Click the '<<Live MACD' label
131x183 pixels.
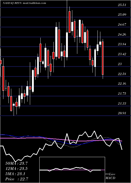110,176
